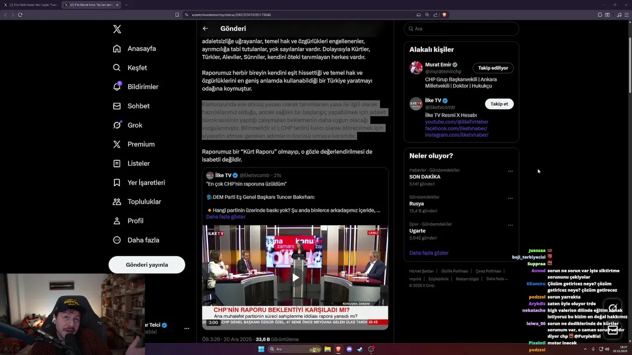Expand Daha fazla footer options
The width and height of the screenshot is (632, 355).
coord(497,279)
